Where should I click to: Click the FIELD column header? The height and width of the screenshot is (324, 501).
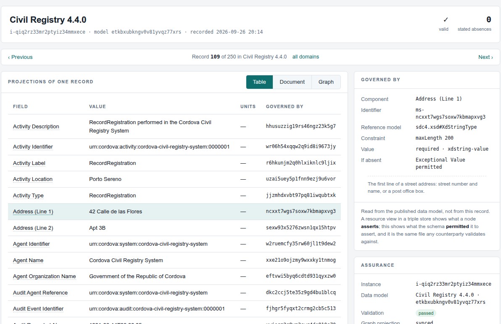pos(20,106)
